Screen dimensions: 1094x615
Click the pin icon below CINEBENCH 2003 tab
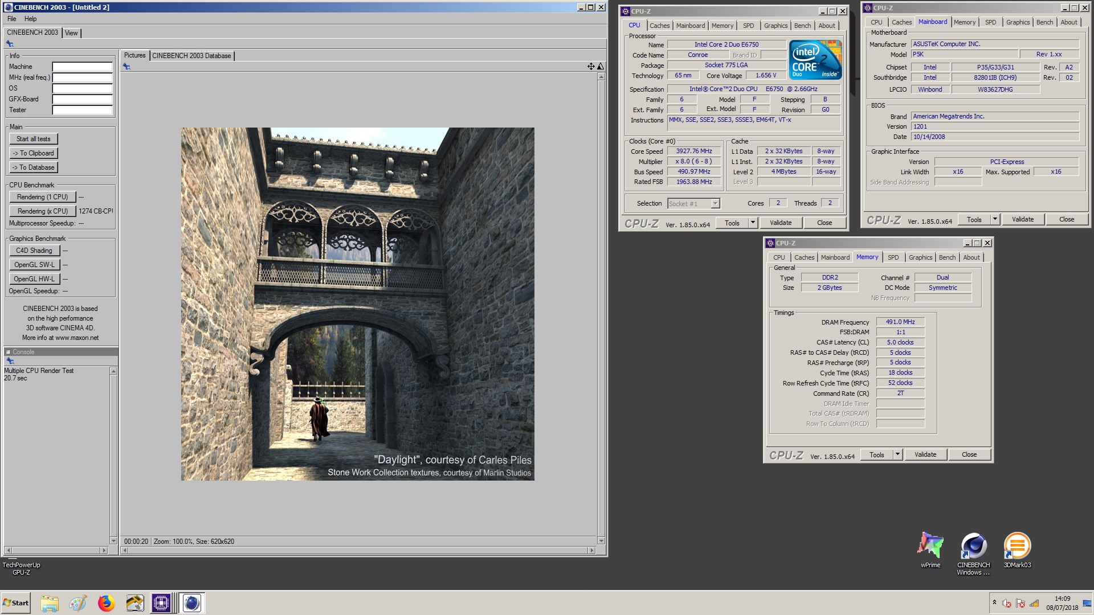coord(10,44)
